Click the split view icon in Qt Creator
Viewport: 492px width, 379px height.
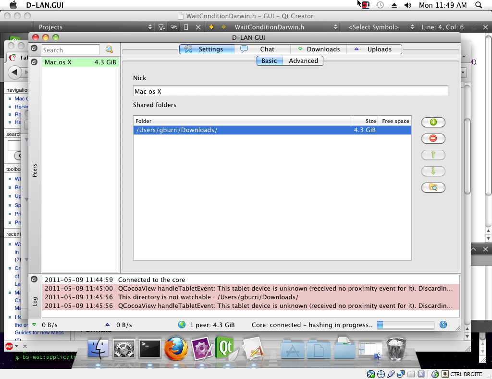[x=186, y=27]
